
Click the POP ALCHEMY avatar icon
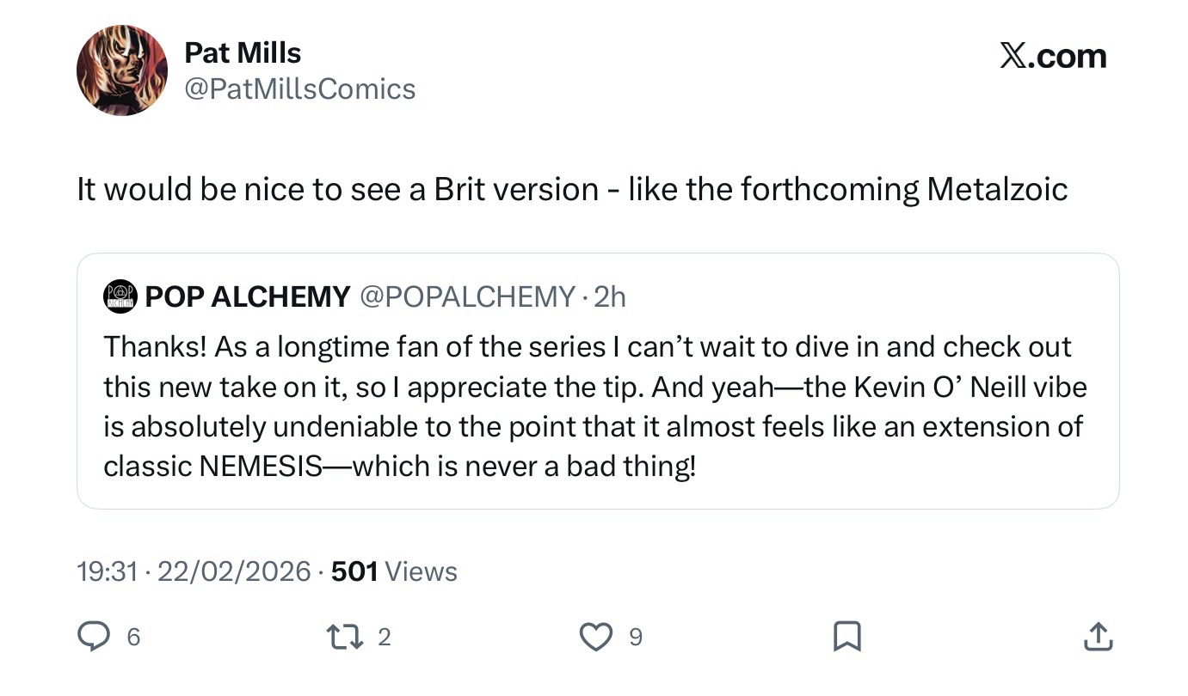(x=120, y=296)
